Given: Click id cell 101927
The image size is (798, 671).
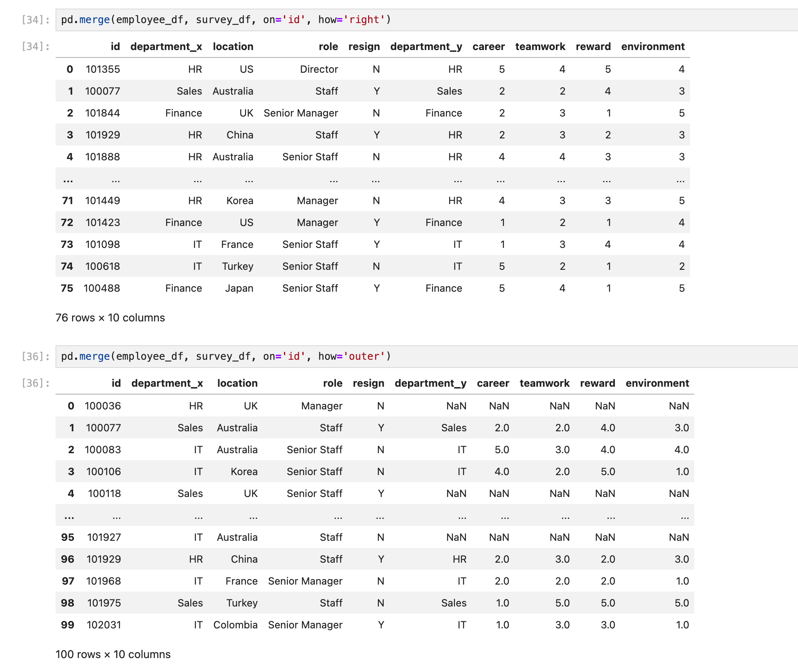Looking at the screenshot, I should [104, 537].
